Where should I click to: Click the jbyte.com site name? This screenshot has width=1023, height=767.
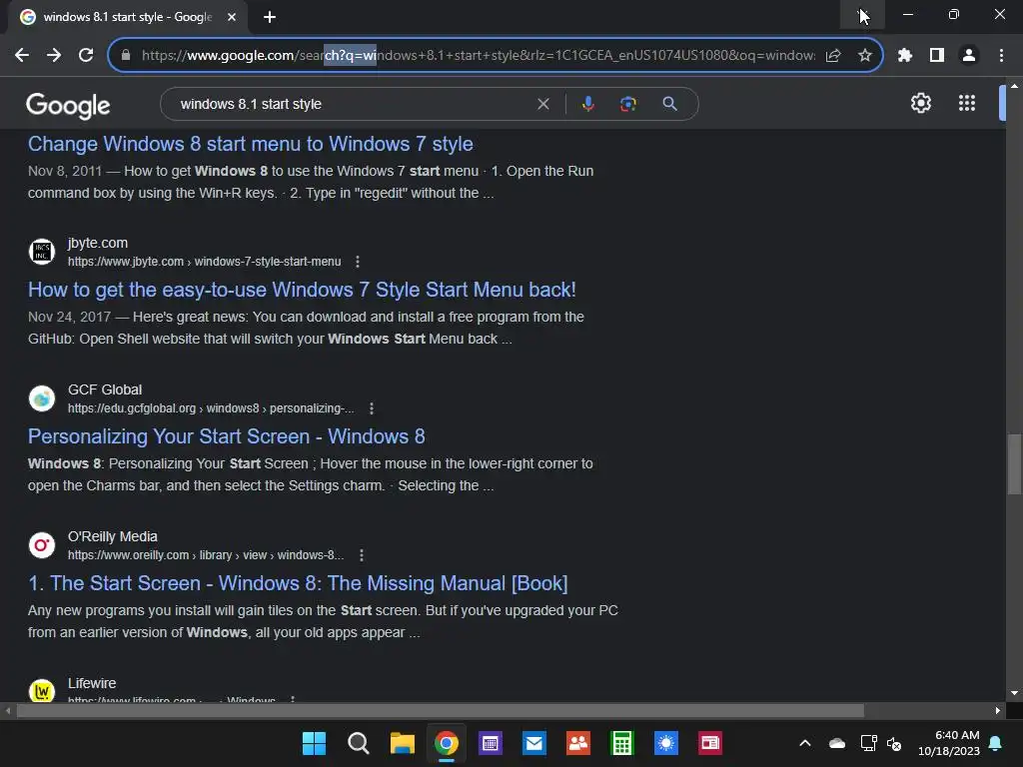[x=98, y=243]
